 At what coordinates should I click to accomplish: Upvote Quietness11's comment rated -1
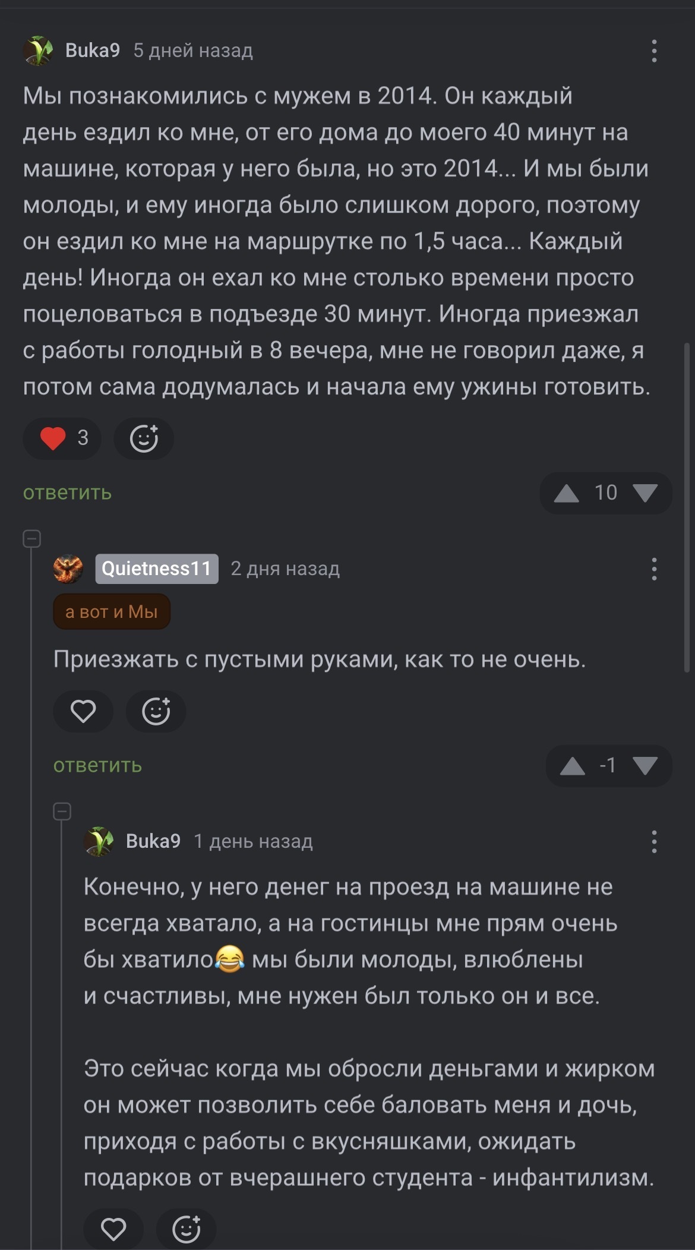point(573,766)
